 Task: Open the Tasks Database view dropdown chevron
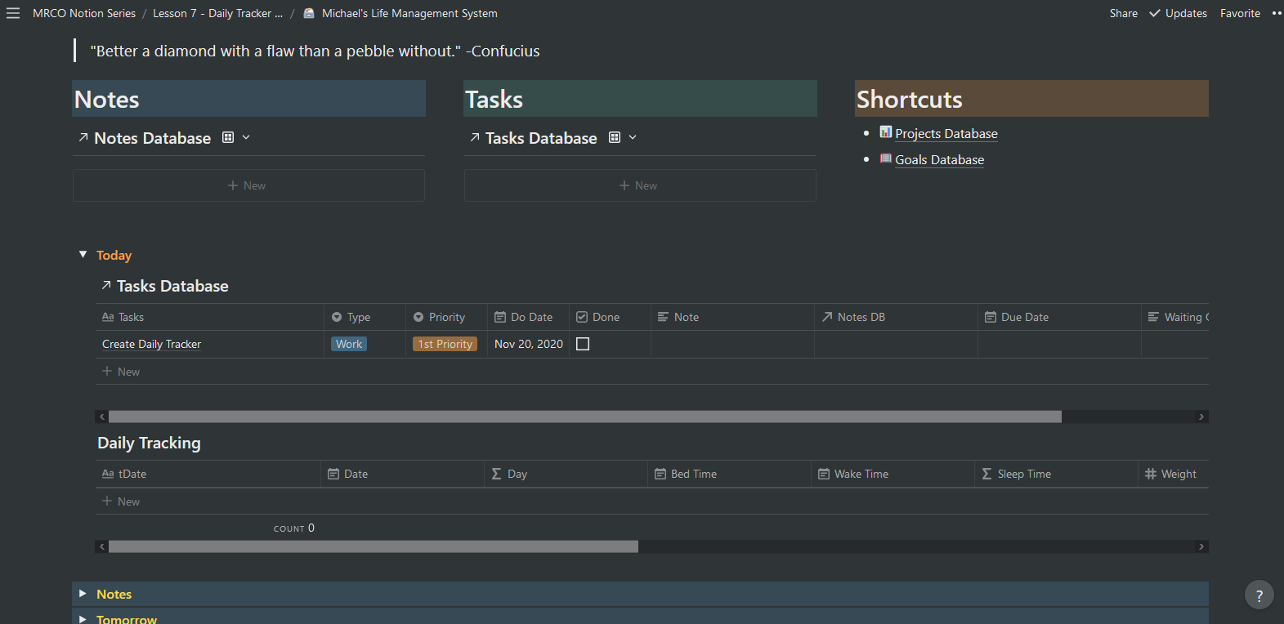[633, 138]
